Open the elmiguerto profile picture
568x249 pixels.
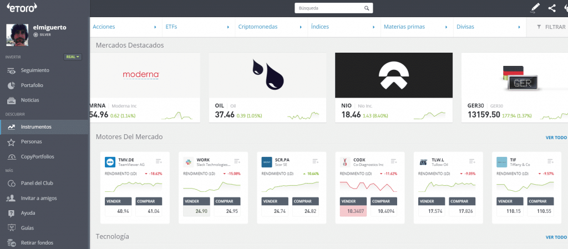pos(17,35)
